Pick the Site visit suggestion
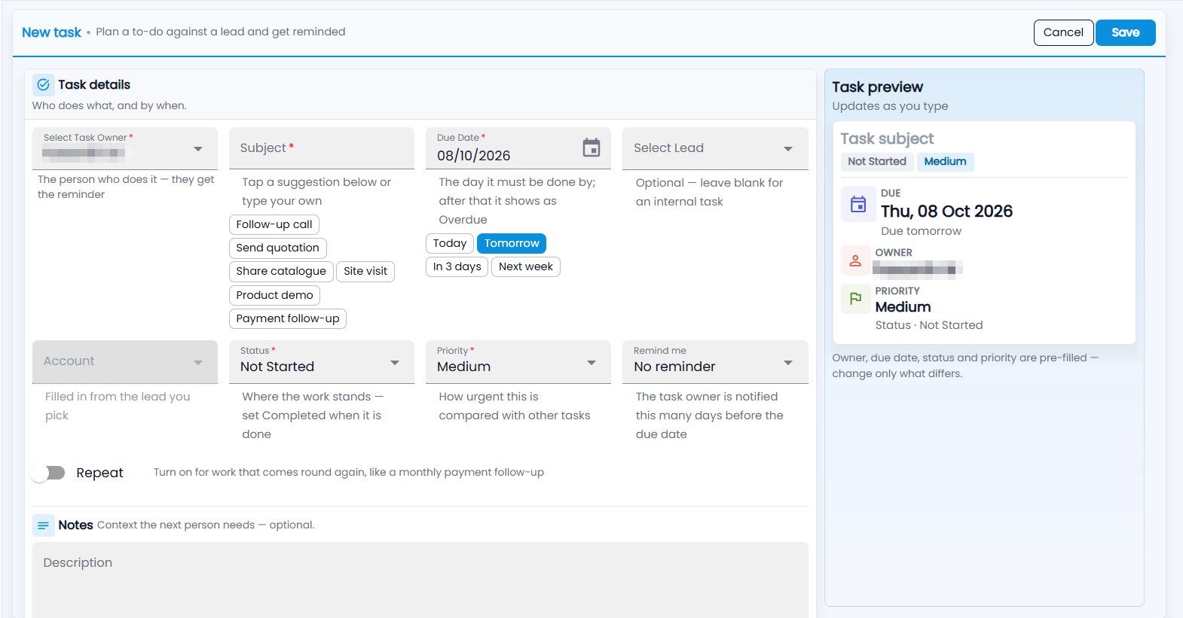This screenshot has height=618, width=1183. point(365,271)
